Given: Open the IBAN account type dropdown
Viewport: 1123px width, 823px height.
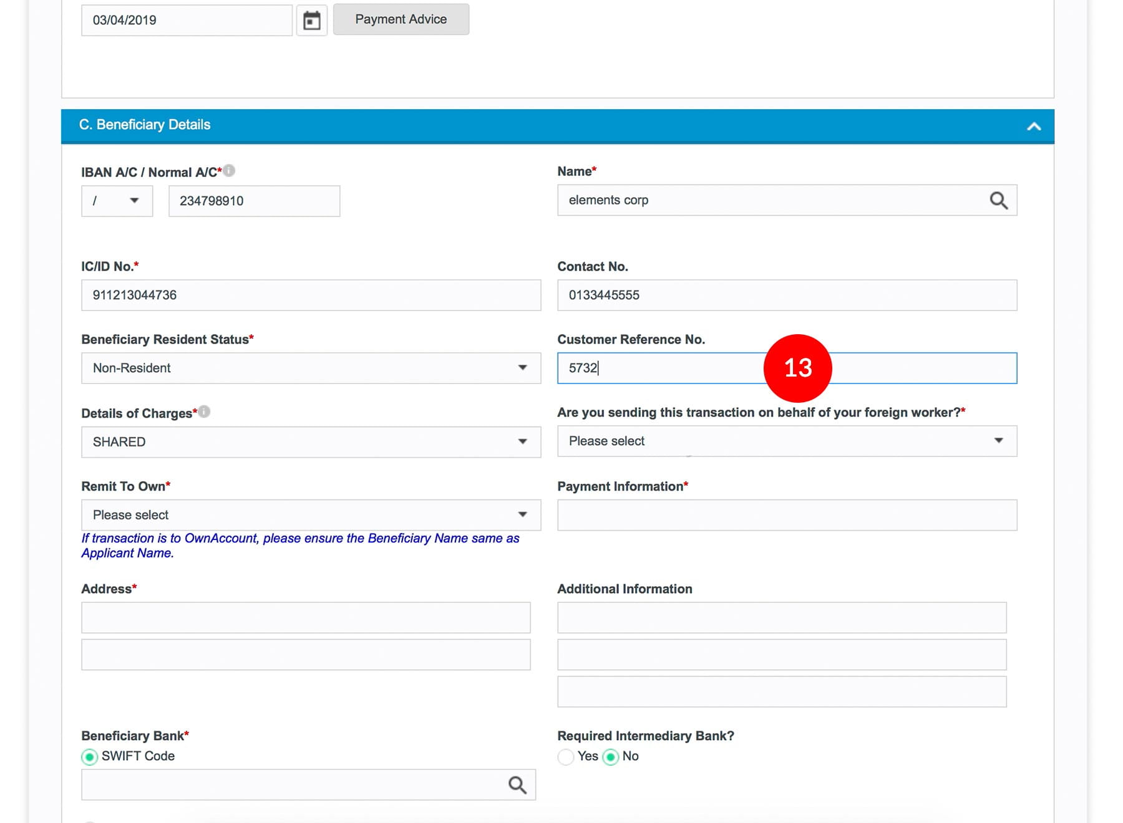Looking at the screenshot, I should (x=117, y=201).
